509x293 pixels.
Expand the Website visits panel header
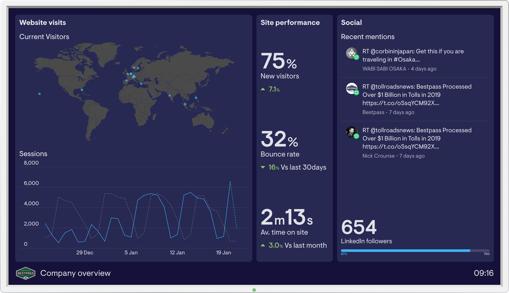point(43,22)
